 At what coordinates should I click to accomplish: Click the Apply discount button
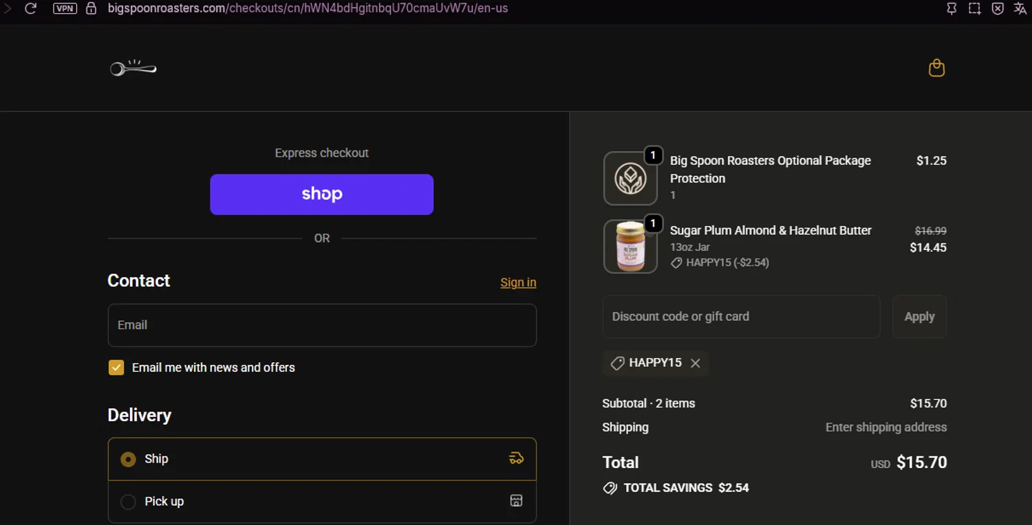pyautogui.click(x=919, y=317)
